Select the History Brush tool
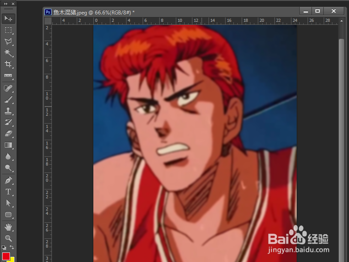This screenshot has width=349, height=262. click(x=8, y=122)
